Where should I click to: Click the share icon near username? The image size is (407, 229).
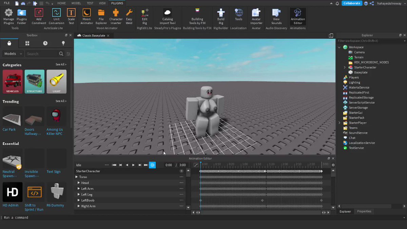(x=372, y=3)
